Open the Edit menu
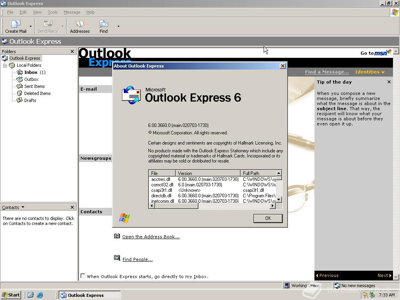400x300 pixels. (23, 12)
